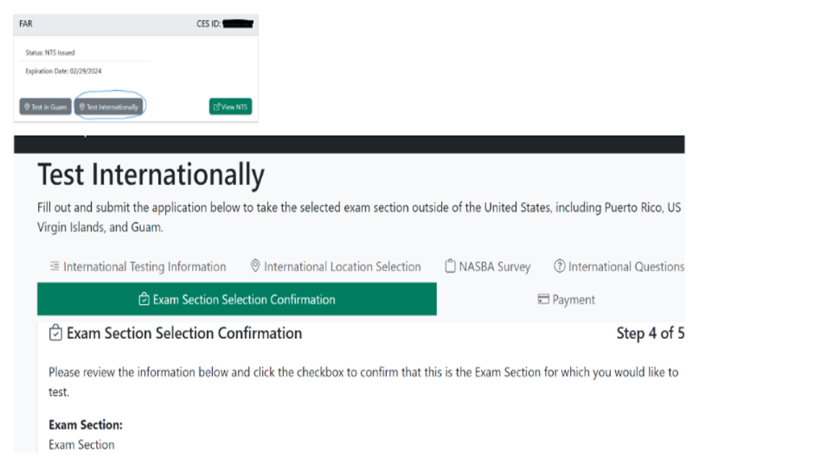Click the clipboard-check icon in the section heading
Image resolution: width=840 pixels, height=474 pixels.
pyautogui.click(x=56, y=333)
